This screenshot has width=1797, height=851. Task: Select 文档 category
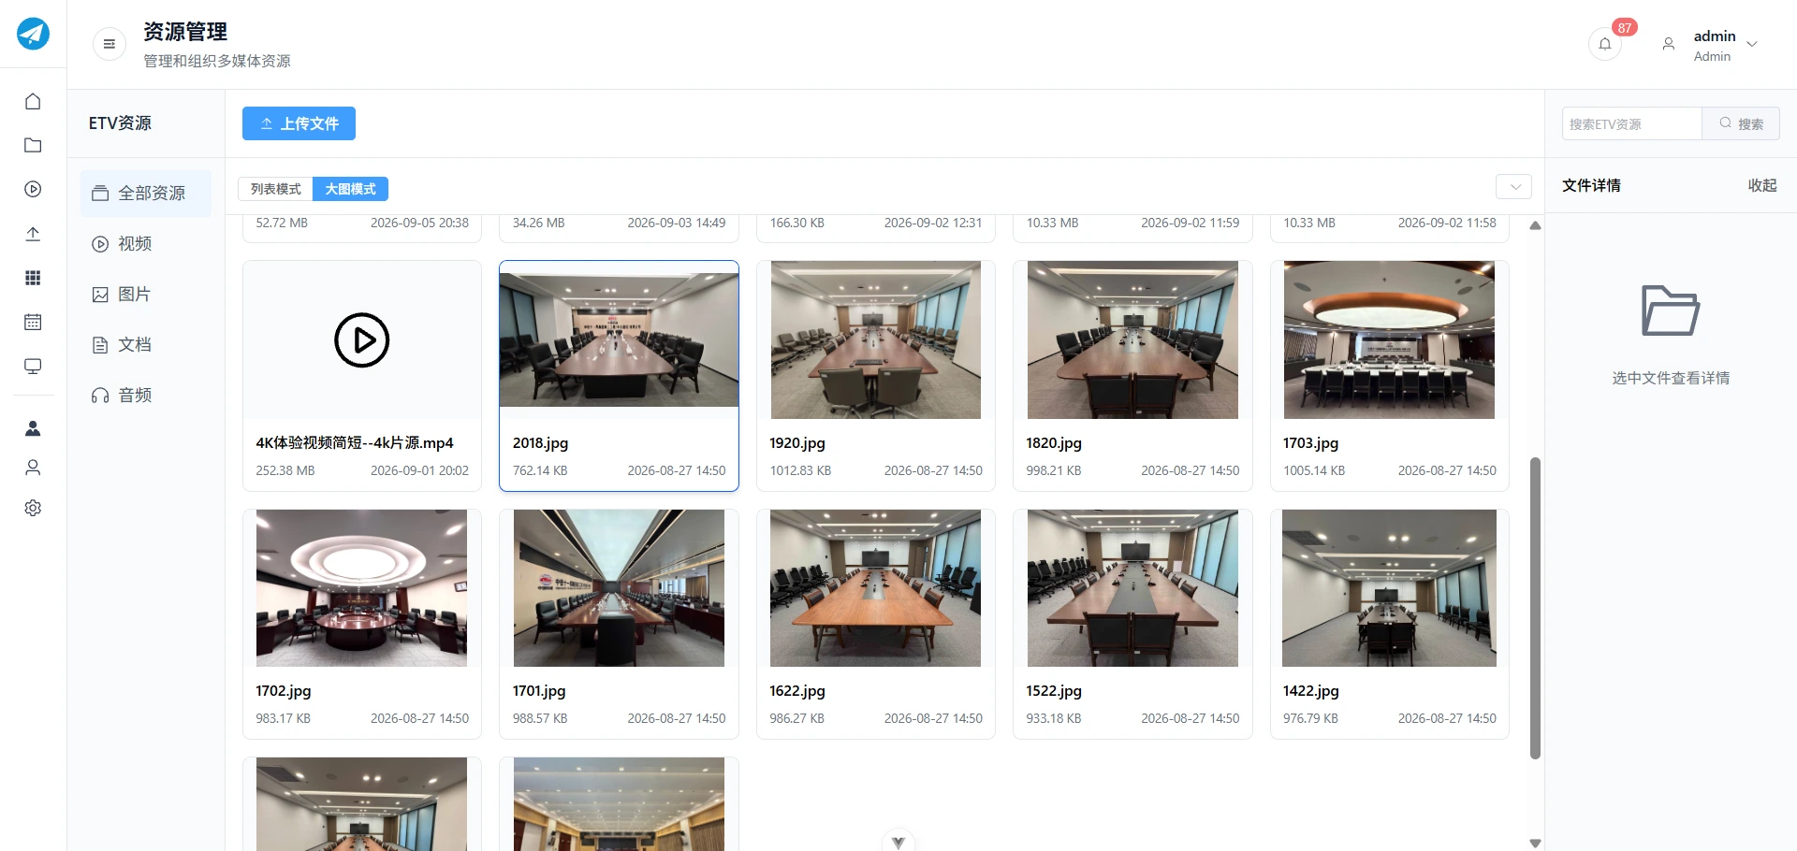[145, 345]
